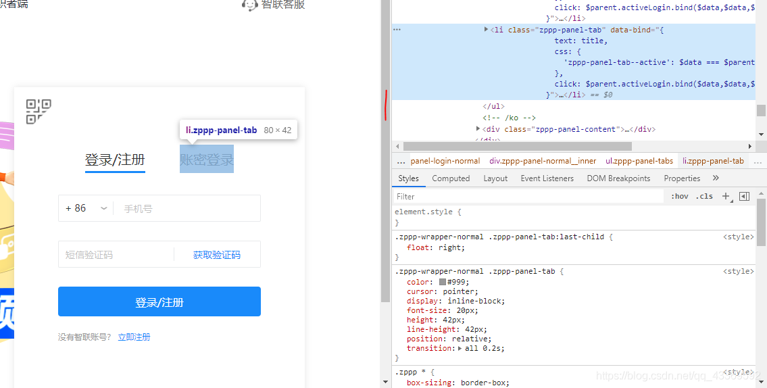The image size is (767, 388).
Task: Expand the selected li.zppp-panel-tab node
Action: tap(487, 29)
